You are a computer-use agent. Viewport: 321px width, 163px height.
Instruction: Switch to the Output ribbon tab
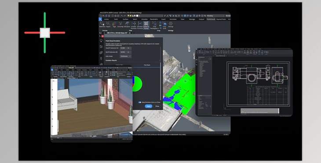201,19
